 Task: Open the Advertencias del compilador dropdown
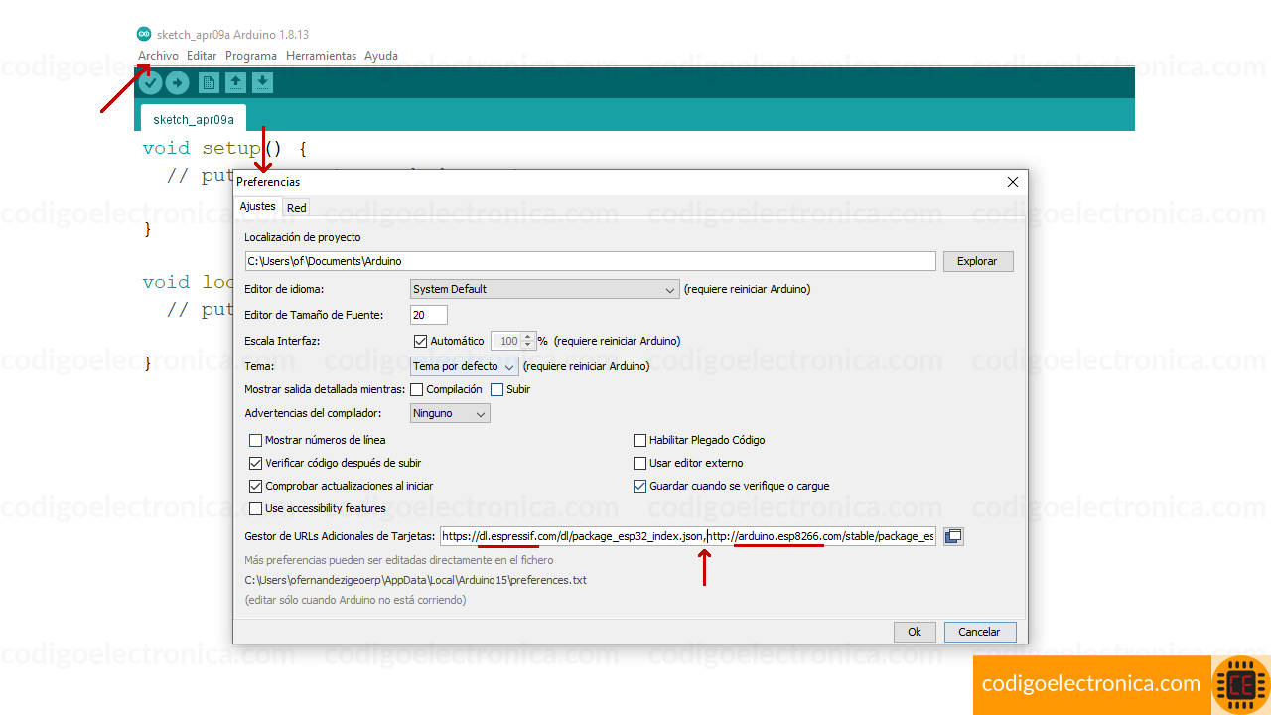coord(450,413)
